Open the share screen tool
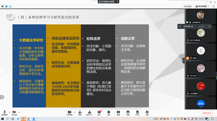This screenshot has width=217, height=121. pyautogui.click(x=69, y=113)
